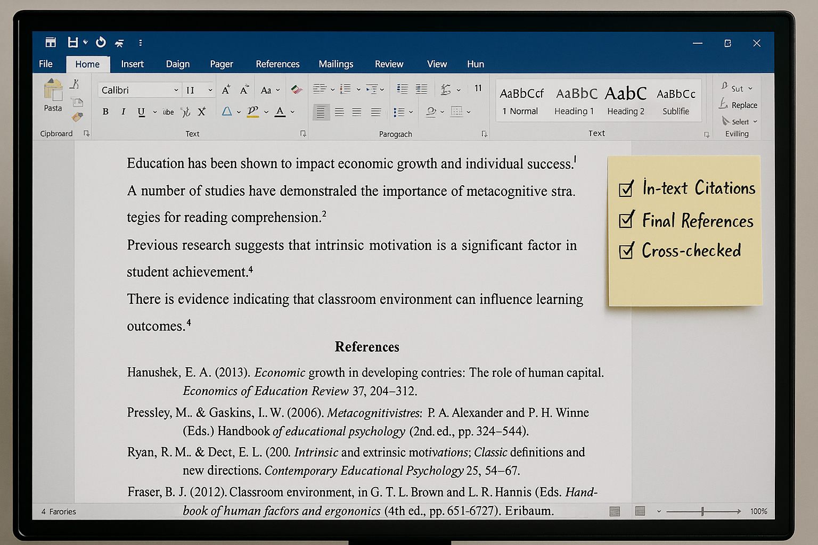The image size is (818, 545).
Task: Click the References heading in the document
Action: (367, 347)
